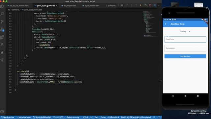211x119 pixels.
Task: Open the Manage gear at the bottom of the activity bar
Action: pyautogui.click(x=2, y=112)
